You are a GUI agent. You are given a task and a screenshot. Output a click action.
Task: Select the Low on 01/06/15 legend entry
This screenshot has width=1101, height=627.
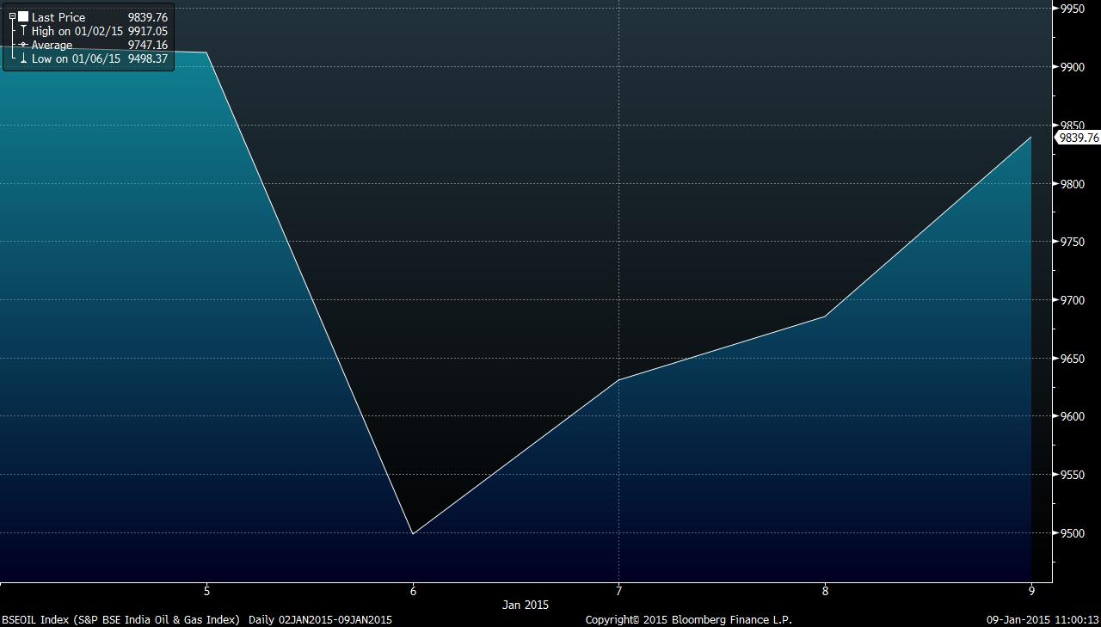click(x=75, y=58)
